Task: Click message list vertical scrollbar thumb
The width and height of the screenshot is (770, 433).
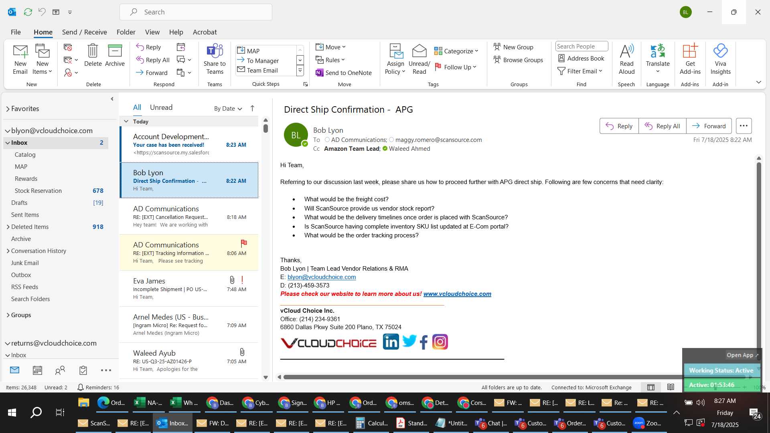Action: pos(265,128)
